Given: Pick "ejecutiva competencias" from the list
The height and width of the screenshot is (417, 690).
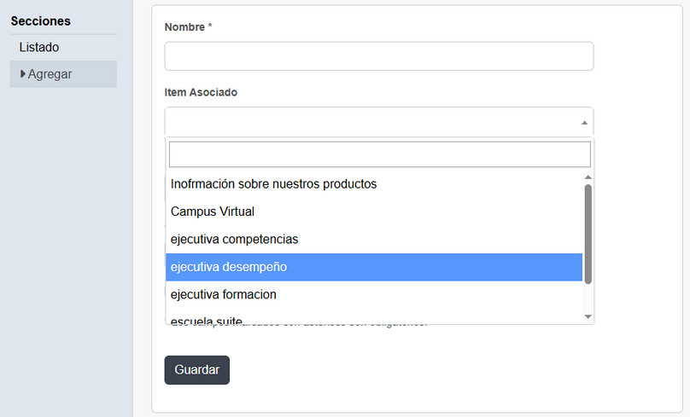Looking at the screenshot, I should tap(235, 240).
